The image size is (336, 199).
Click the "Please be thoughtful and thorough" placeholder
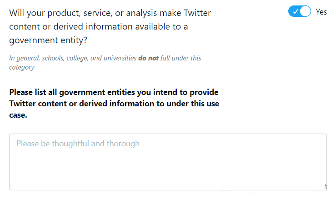point(78,144)
